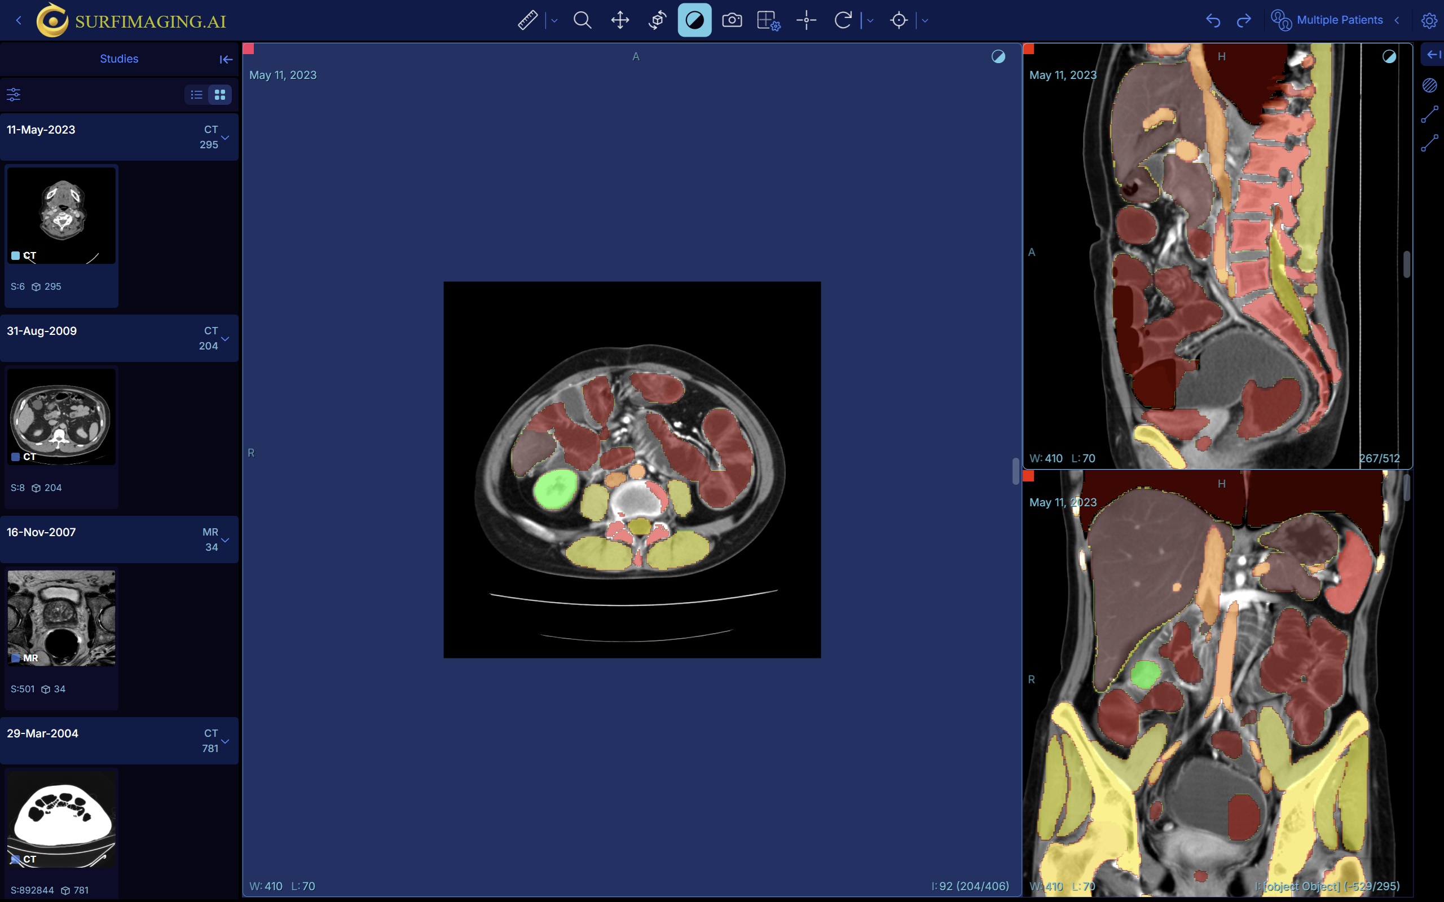Capture a screenshot with the camera tool
1444x902 pixels.
click(732, 20)
